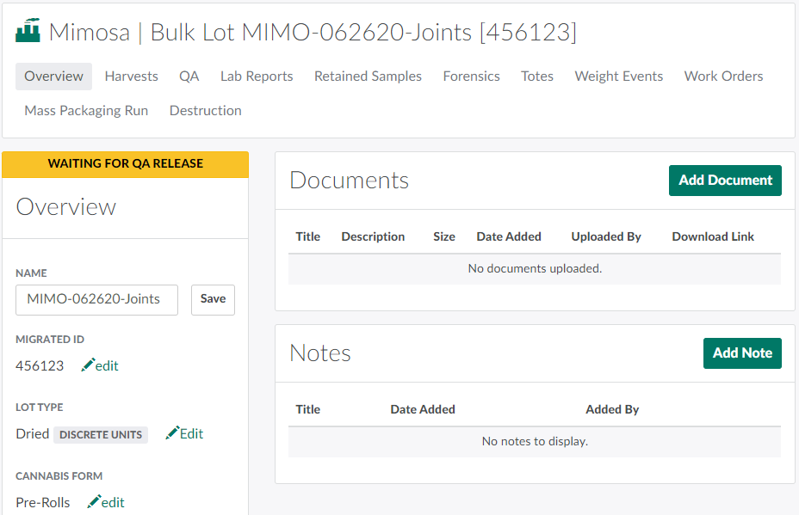Save the lot name

(213, 299)
